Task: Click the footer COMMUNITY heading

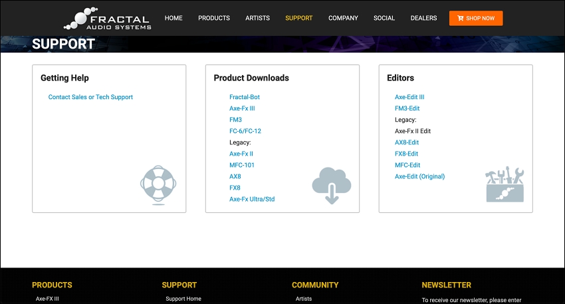Action: click(x=315, y=285)
